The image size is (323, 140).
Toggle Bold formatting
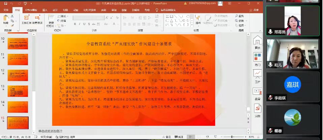pyautogui.click(x=75, y=24)
